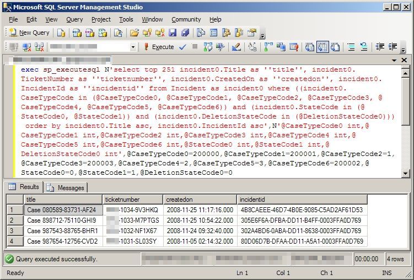Viewport: 414px width, 280px height.
Task: Comment out the selected lines
Action: point(351,47)
